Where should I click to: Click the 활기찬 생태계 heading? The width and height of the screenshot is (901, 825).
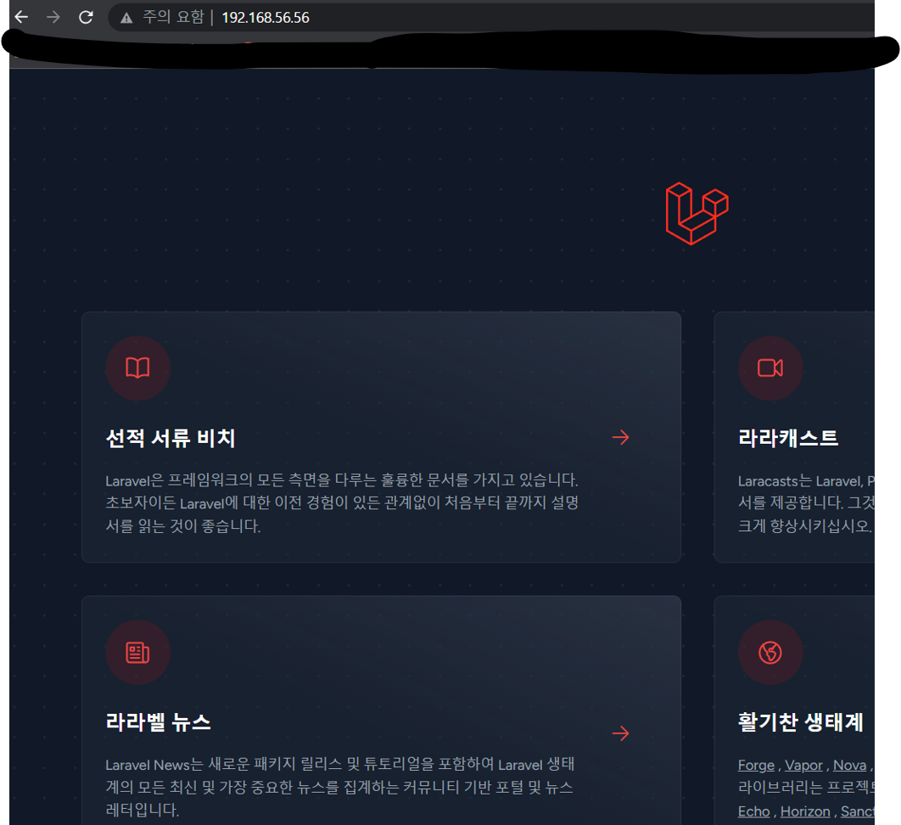[x=800, y=722]
